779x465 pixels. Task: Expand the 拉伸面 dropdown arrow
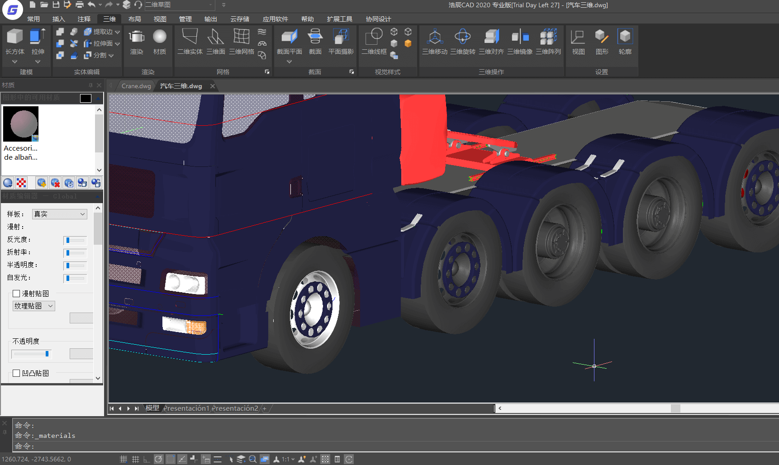tap(117, 44)
